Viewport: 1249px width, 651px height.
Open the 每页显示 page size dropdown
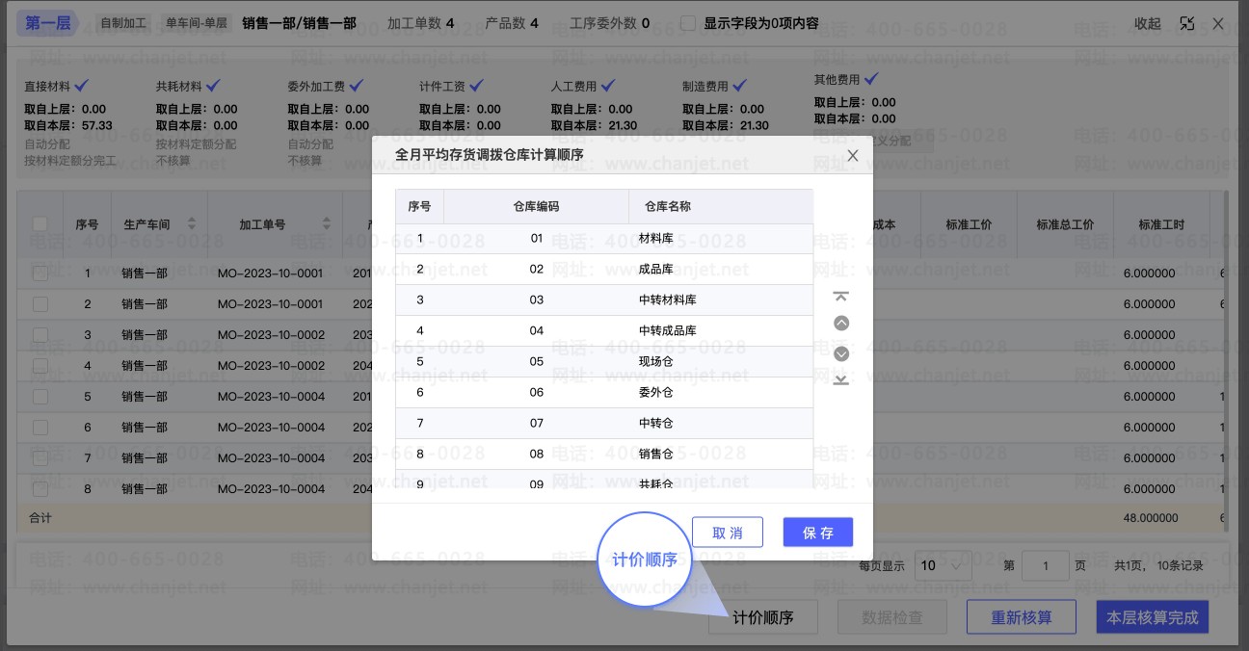943,565
